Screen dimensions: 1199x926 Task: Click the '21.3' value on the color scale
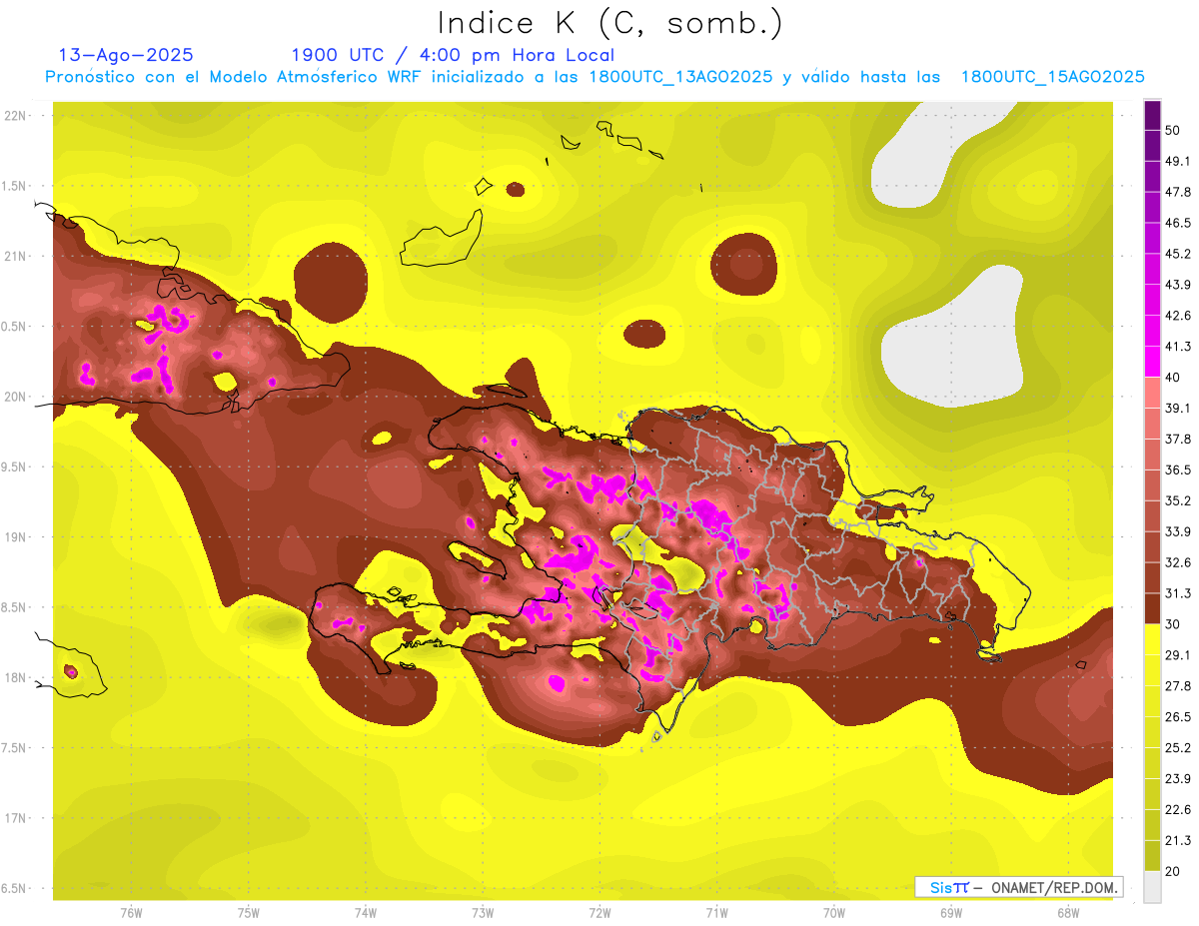click(1178, 840)
